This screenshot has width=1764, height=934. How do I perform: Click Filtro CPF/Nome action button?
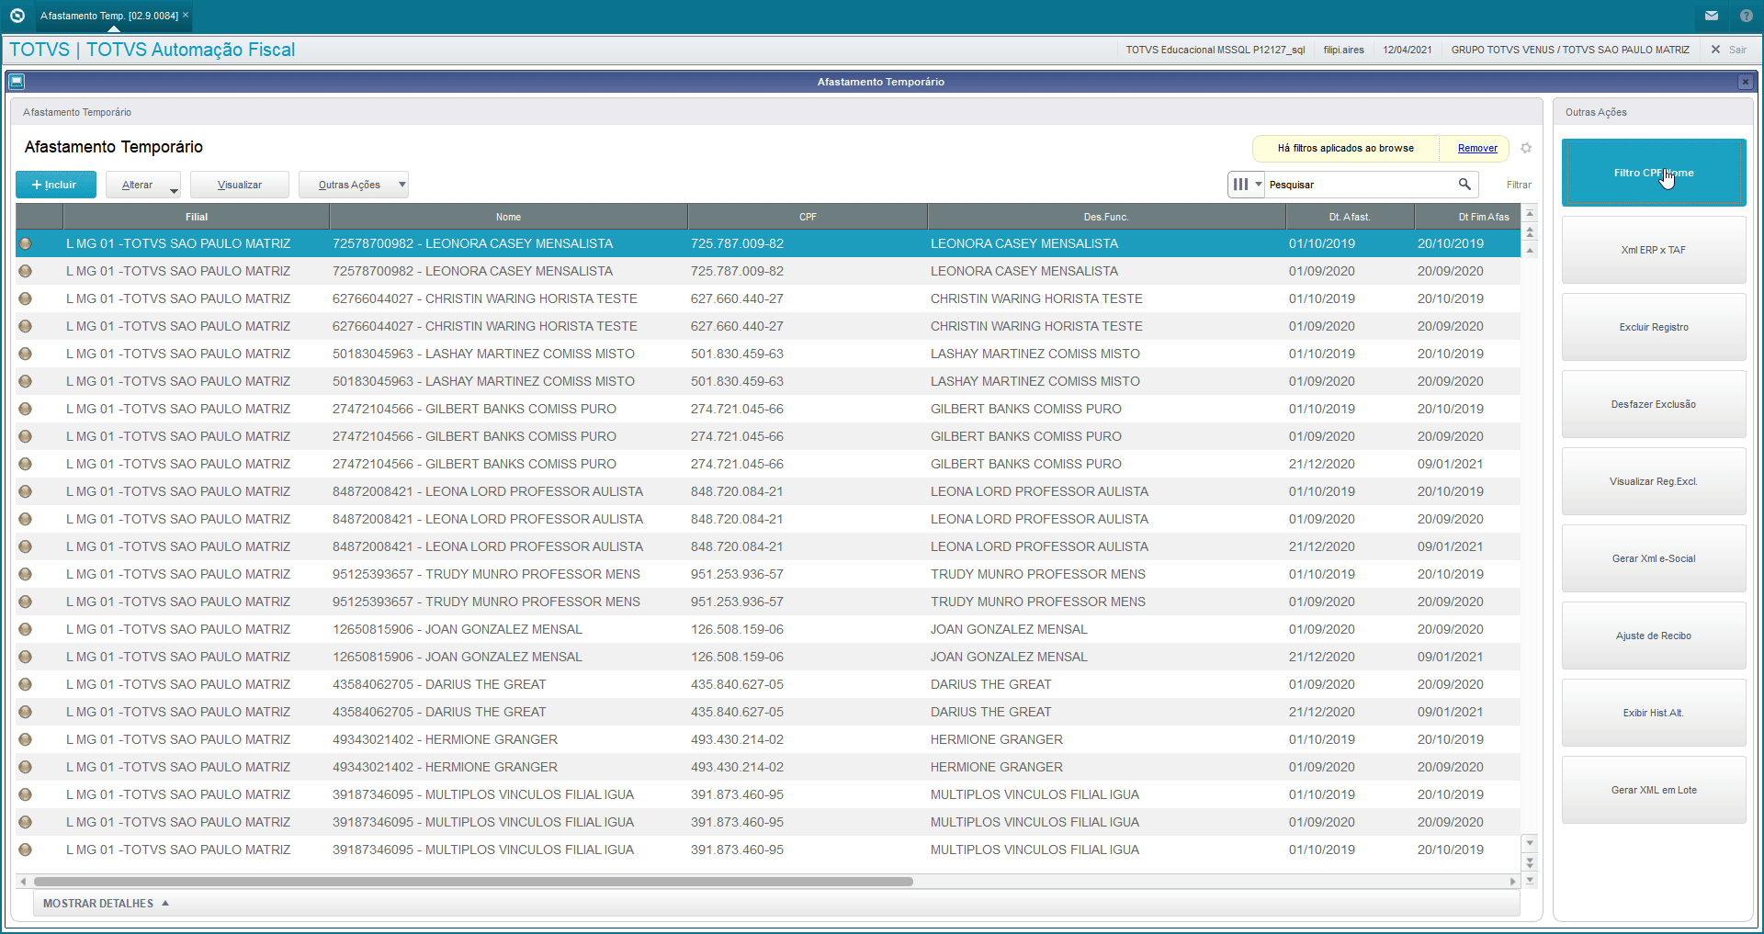(1654, 173)
